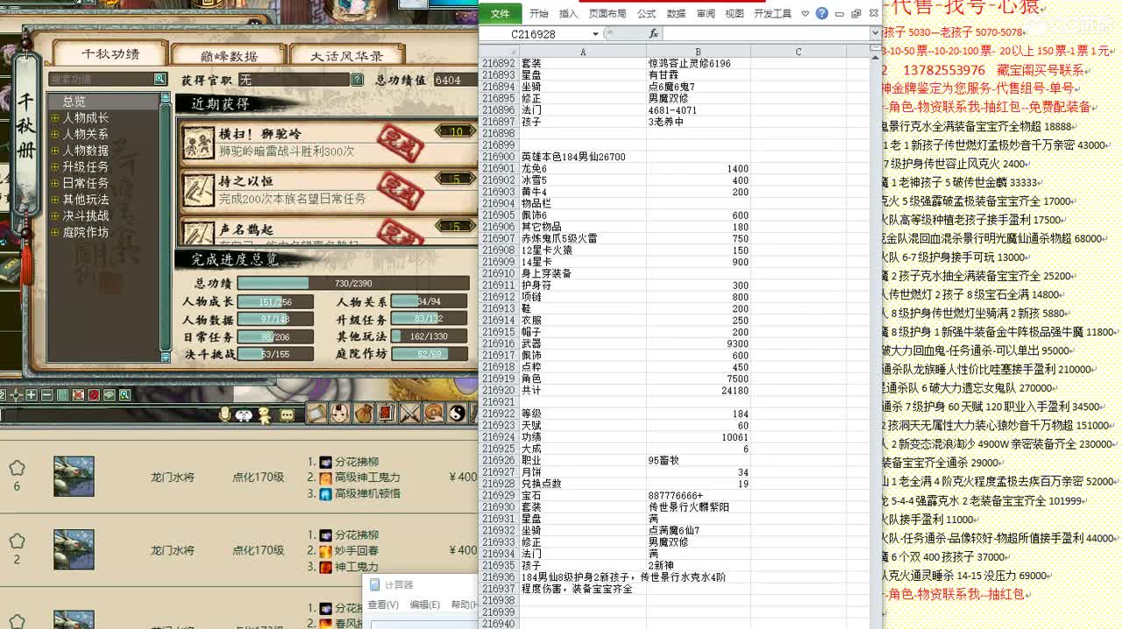Click the 持之以恒 achievement icon
The width and height of the screenshot is (1122, 629).
click(x=200, y=188)
